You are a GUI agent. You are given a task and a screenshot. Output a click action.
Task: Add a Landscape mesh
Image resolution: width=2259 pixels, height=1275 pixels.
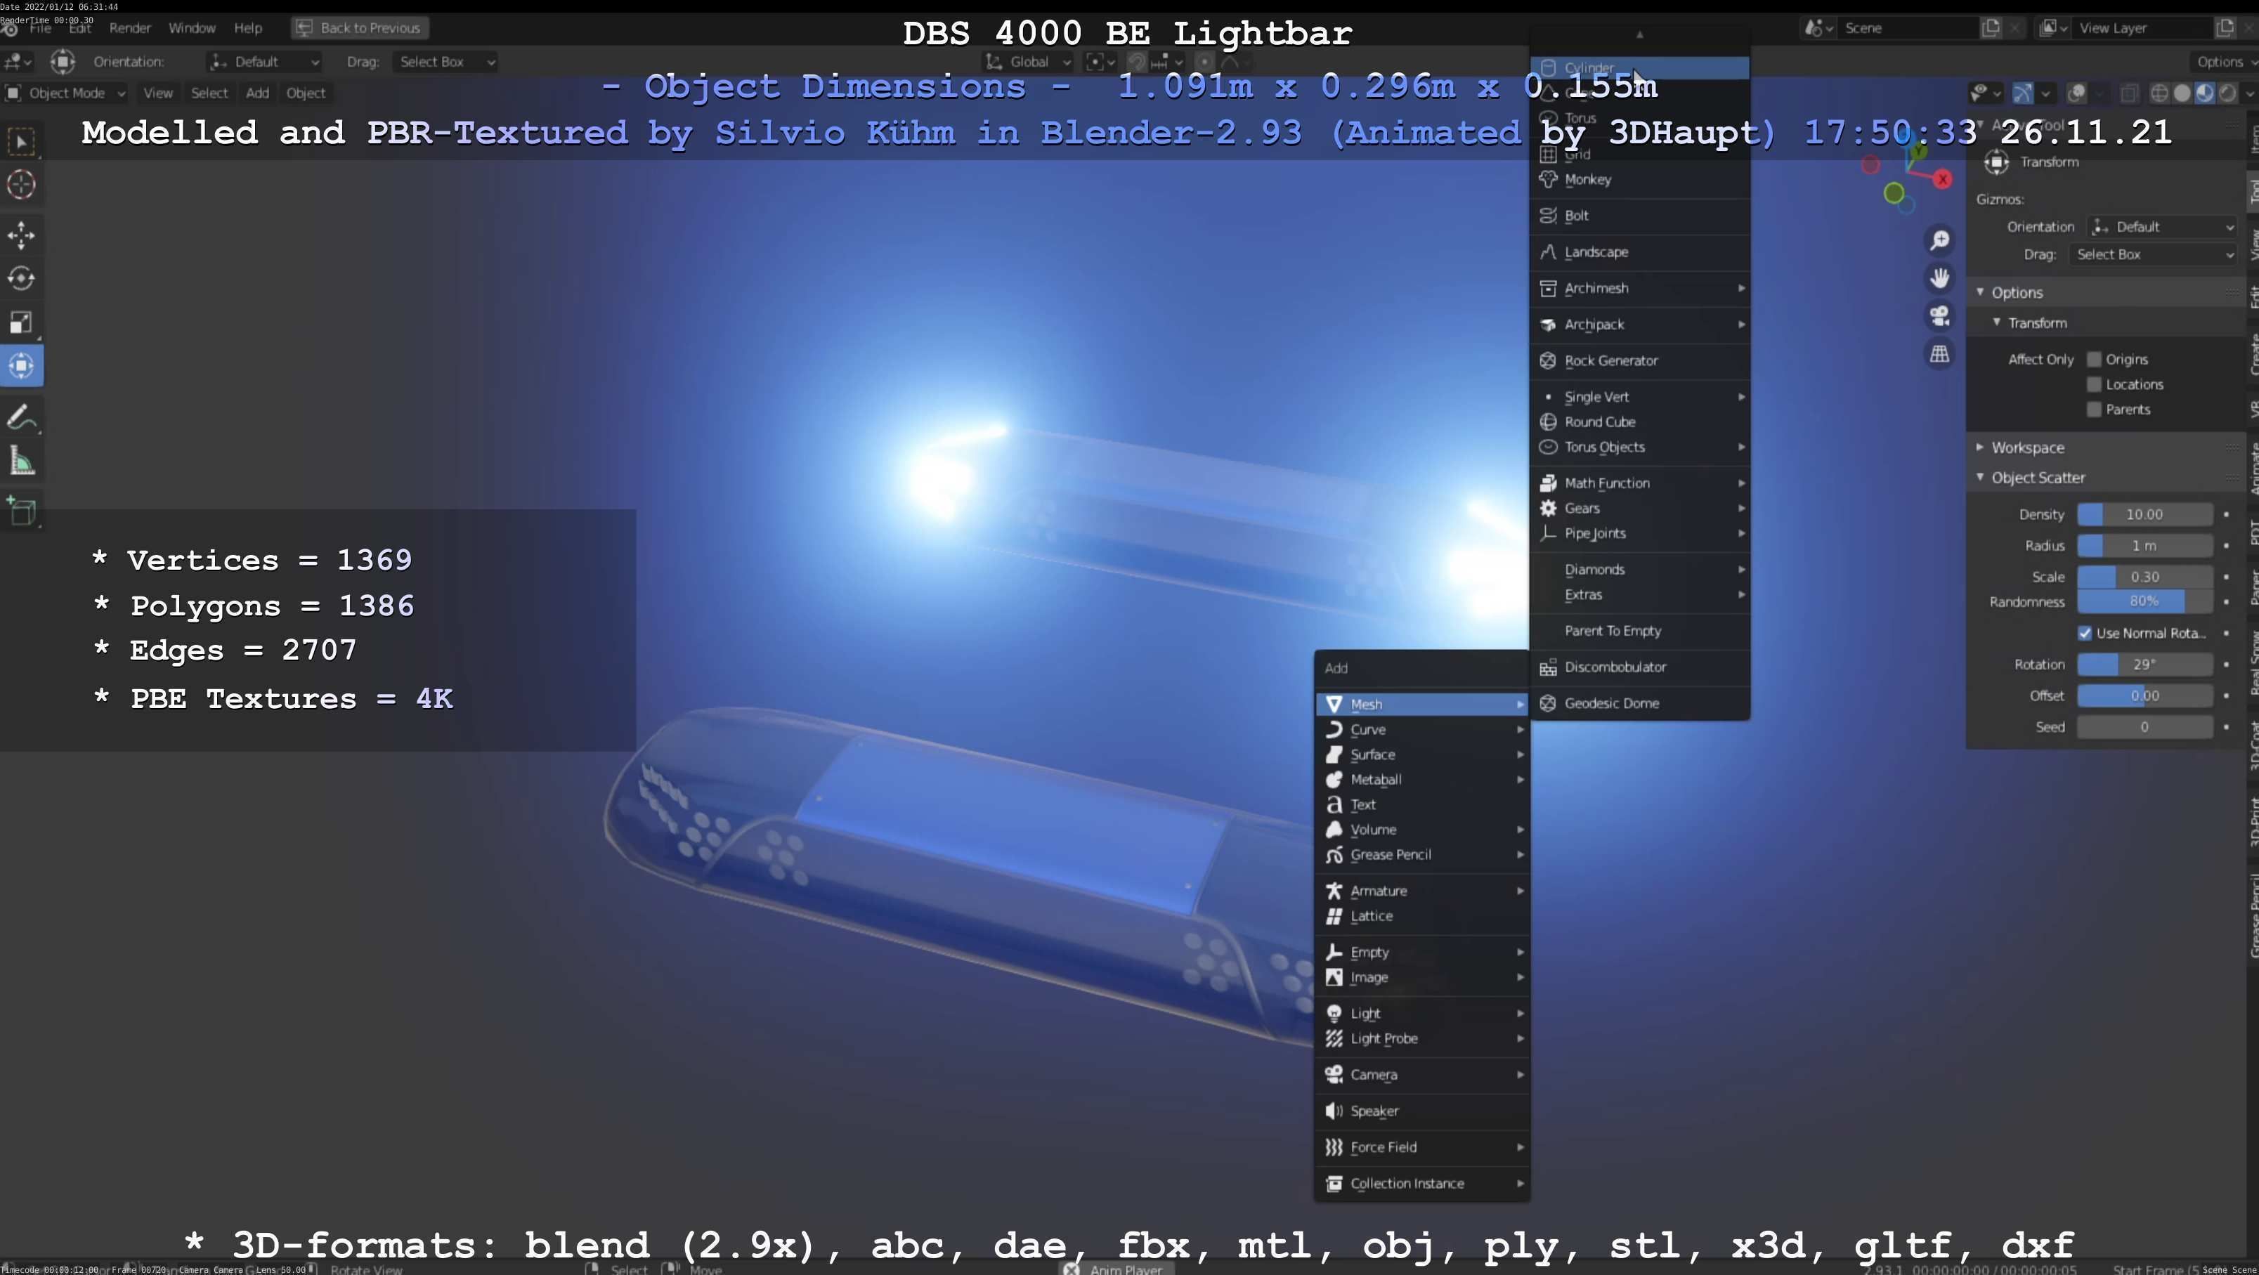coord(1640,251)
